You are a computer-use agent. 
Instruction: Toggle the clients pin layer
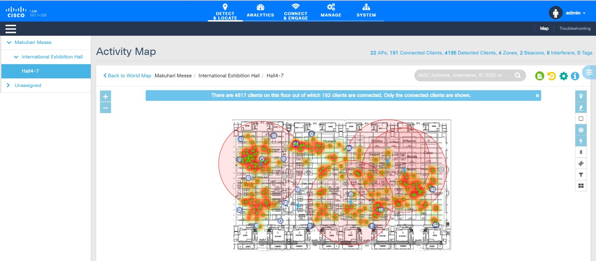581,96
